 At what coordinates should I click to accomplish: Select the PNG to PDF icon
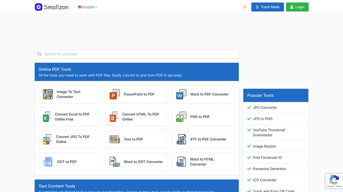(181, 117)
